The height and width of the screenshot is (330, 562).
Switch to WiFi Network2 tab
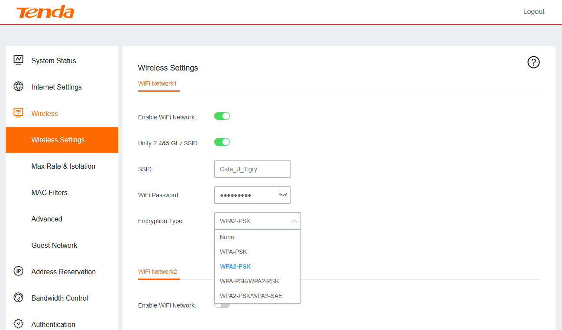pyautogui.click(x=158, y=272)
